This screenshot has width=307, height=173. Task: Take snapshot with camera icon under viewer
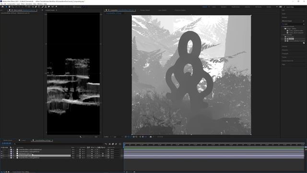(x=151, y=136)
